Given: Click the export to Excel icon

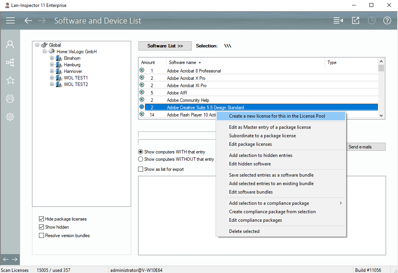Looking at the screenshot, I should tap(356, 20).
